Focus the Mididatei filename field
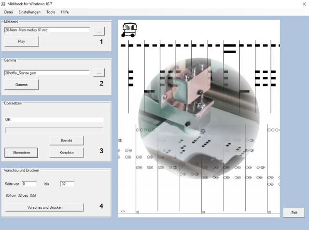Image resolution: width=309 pixels, height=230 pixels. pos(47,30)
